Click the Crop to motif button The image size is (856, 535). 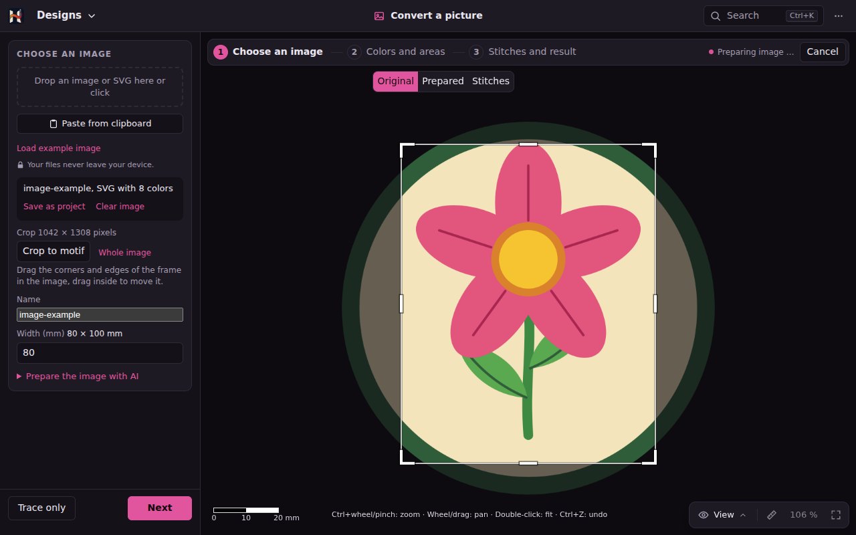[x=53, y=251]
